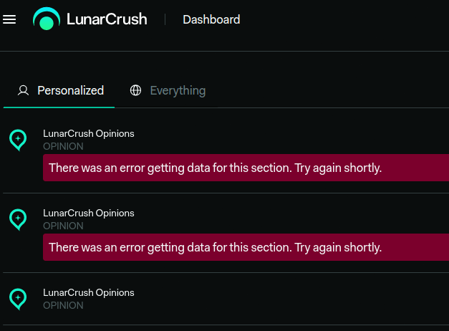Image resolution: width=449 pixels, height=331 pixels.
Task: Click the first OPINION category label
Action: pos(63,146)
